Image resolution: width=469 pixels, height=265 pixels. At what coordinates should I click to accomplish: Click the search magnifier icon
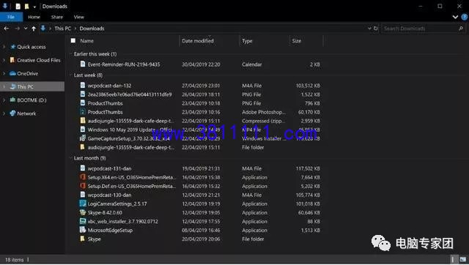[x=461, y=29]
